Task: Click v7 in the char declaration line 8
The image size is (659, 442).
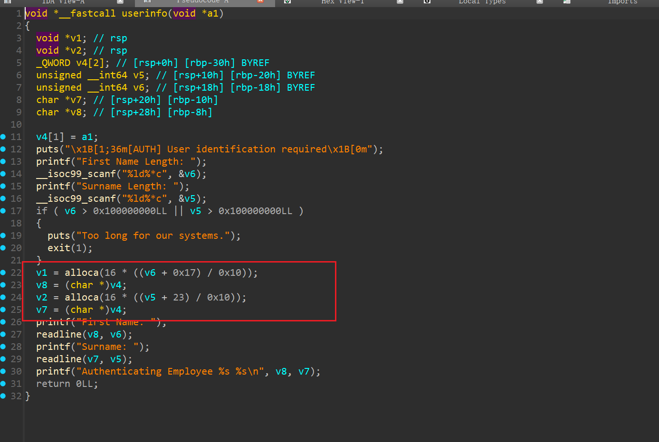Action: pos(76,100)
